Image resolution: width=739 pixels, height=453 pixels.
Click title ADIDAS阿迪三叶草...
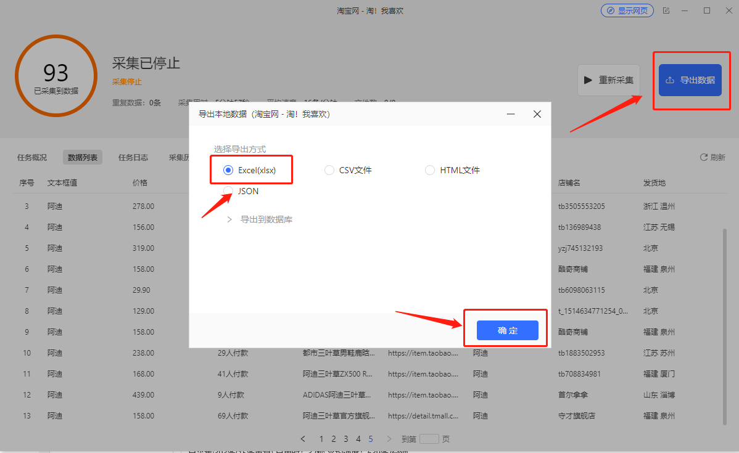click(337, 394)
